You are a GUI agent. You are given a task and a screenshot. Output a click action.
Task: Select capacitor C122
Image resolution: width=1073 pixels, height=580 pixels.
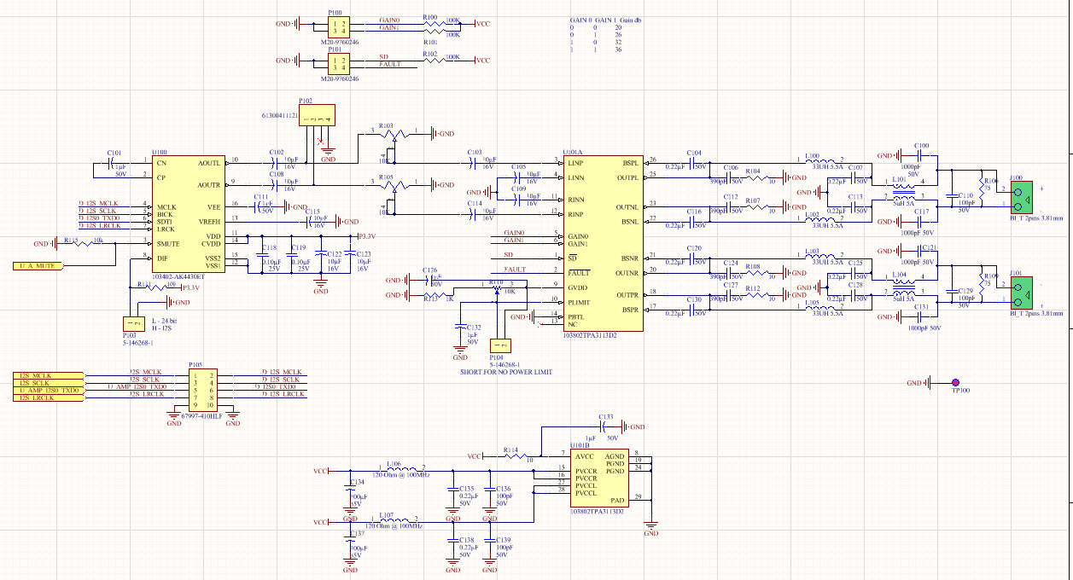[321, 253]
